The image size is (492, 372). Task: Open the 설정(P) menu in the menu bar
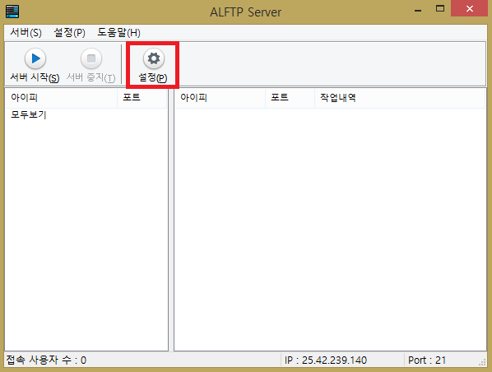[x=69, y=33]
